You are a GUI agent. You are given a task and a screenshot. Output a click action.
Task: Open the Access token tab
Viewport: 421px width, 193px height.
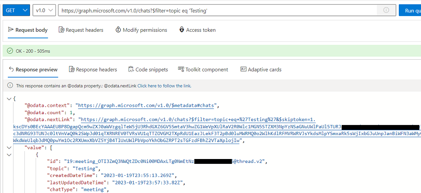point(197,30)
